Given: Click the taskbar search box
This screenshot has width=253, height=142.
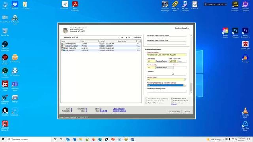Looking at the screenshot, I should point(29,139).
